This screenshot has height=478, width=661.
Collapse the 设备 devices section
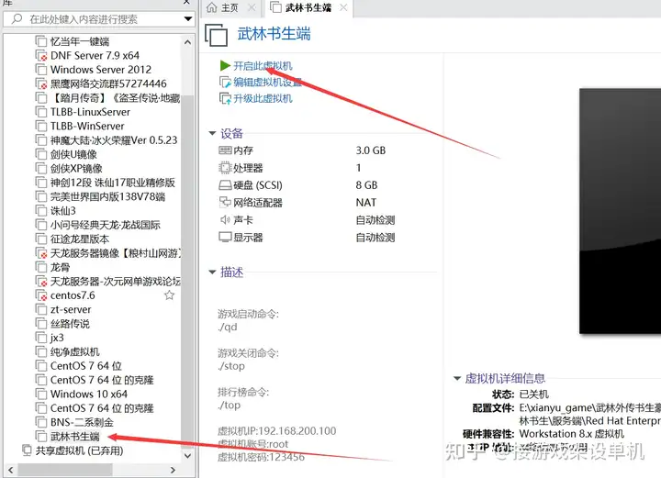(212, 134)
